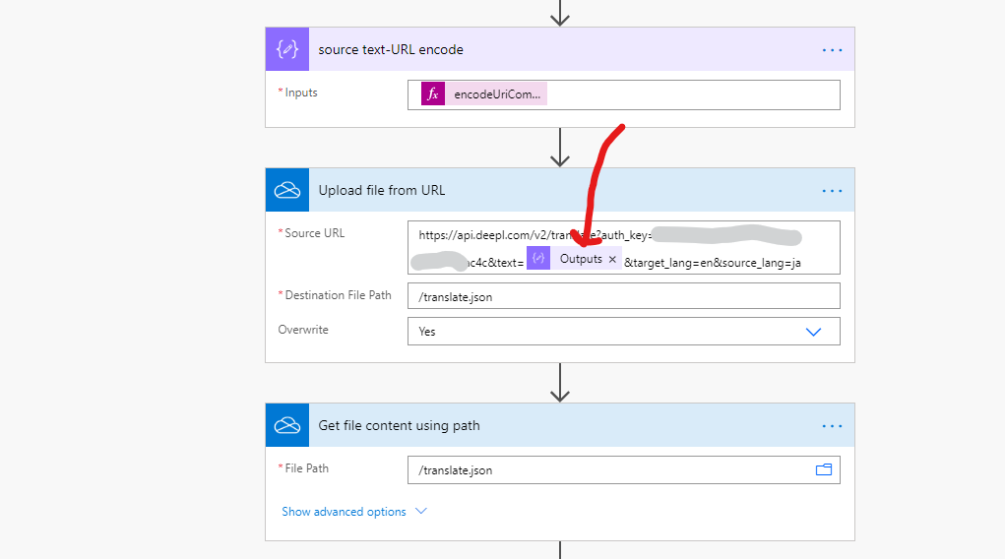Click the Get file content using path title

(x=399, y=426)
